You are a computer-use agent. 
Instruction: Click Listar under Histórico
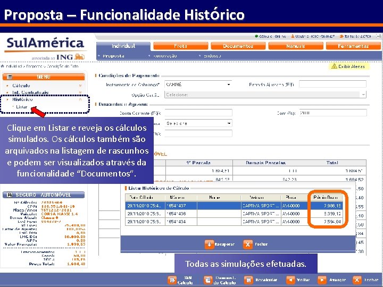tap(22, 107)
